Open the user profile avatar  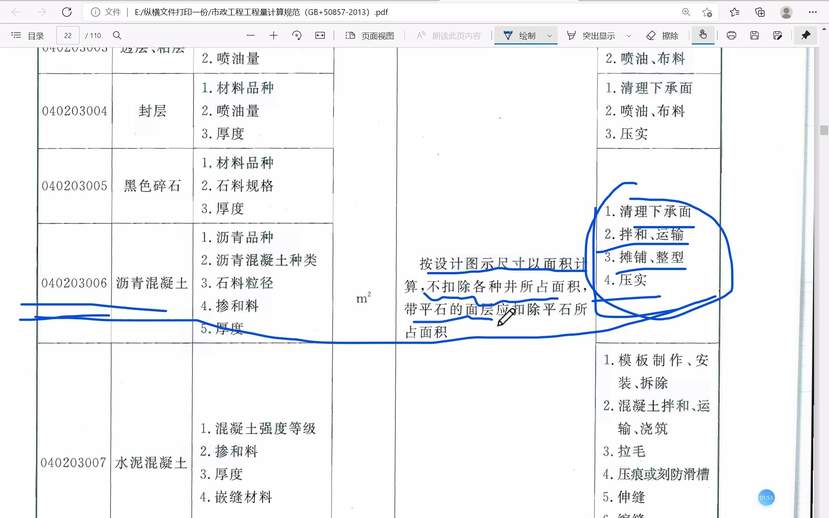[x=786, y=12]
